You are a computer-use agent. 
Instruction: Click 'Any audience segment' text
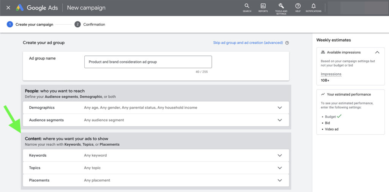104,120
